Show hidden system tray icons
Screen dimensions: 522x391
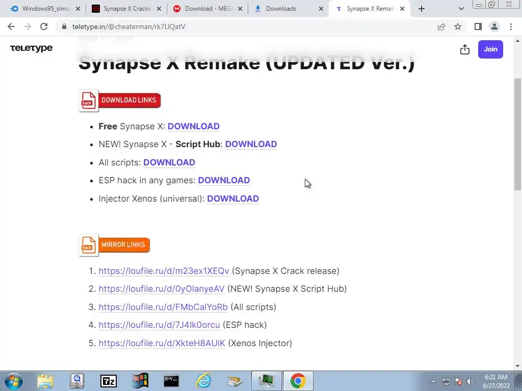(x=433, y=381)
